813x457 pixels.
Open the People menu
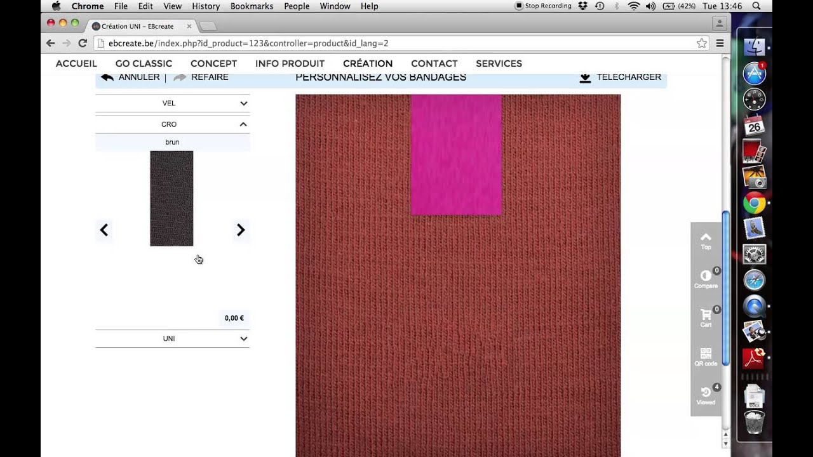point(297,6)
